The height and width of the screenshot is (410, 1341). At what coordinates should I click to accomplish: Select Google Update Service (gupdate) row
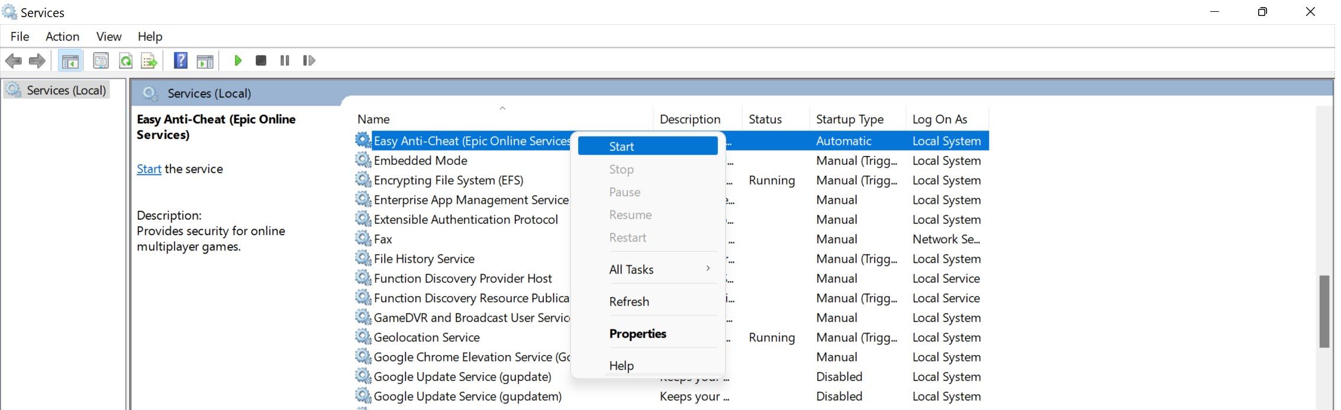[462, 376]
